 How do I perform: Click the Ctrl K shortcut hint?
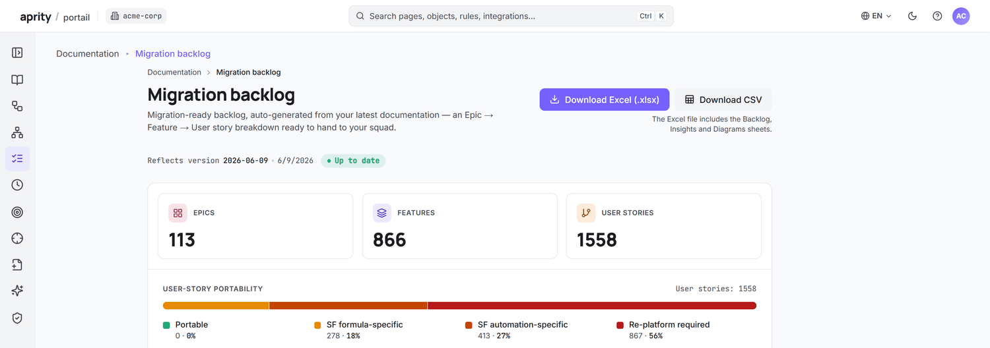point(651,16)
